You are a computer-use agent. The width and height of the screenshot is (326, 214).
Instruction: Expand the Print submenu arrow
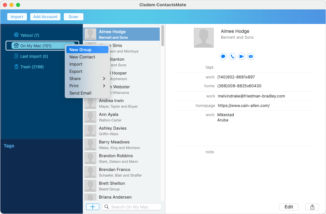104,86
